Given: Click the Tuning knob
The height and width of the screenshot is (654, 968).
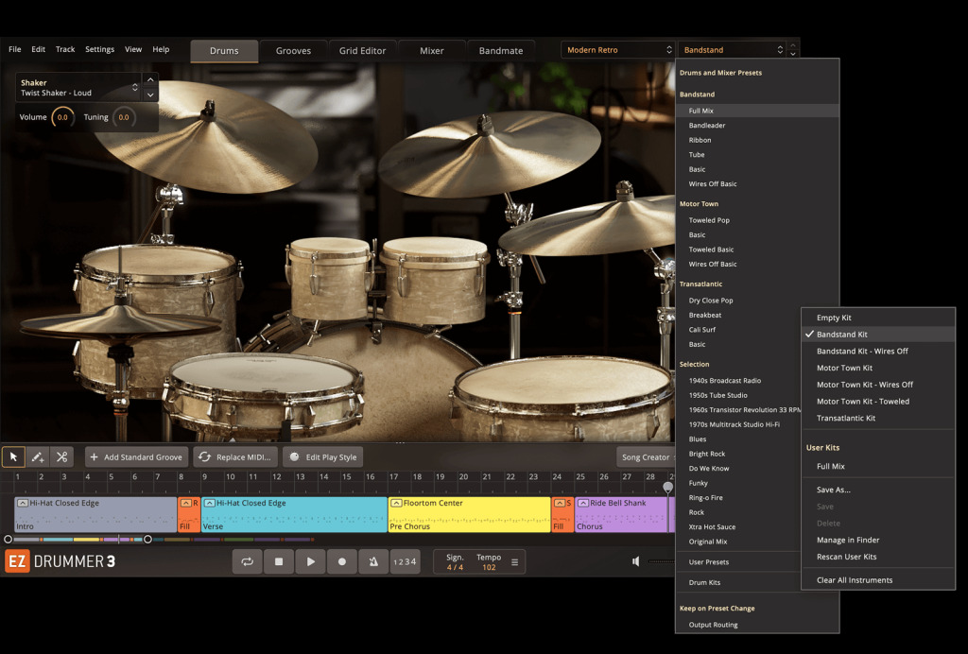Looking at the screenshot, I should [x=124, y=117].
